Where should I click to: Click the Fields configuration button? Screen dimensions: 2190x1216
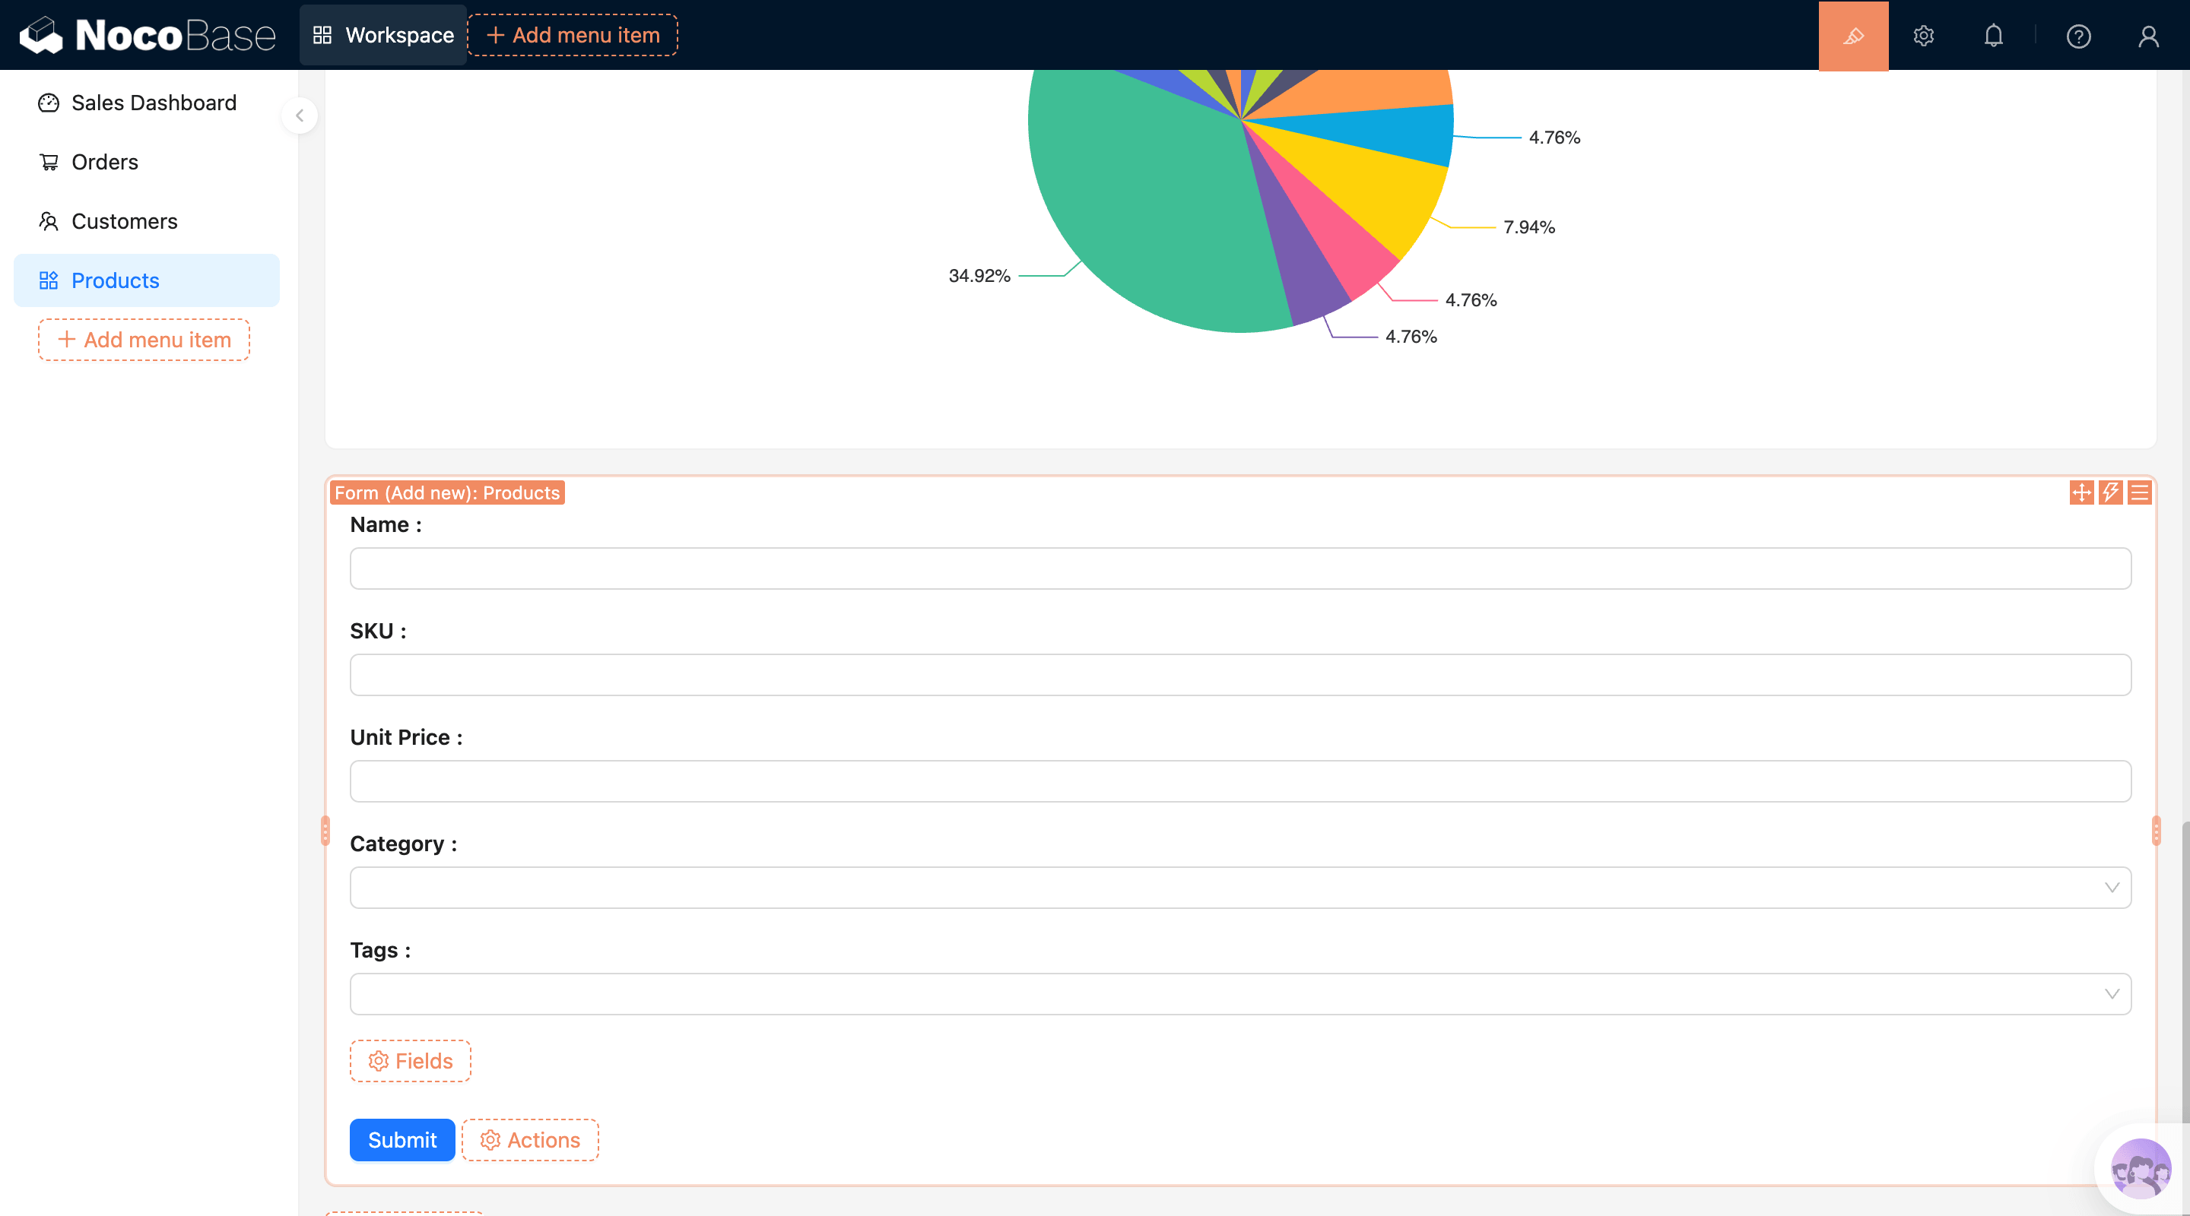coord(410,1060)
